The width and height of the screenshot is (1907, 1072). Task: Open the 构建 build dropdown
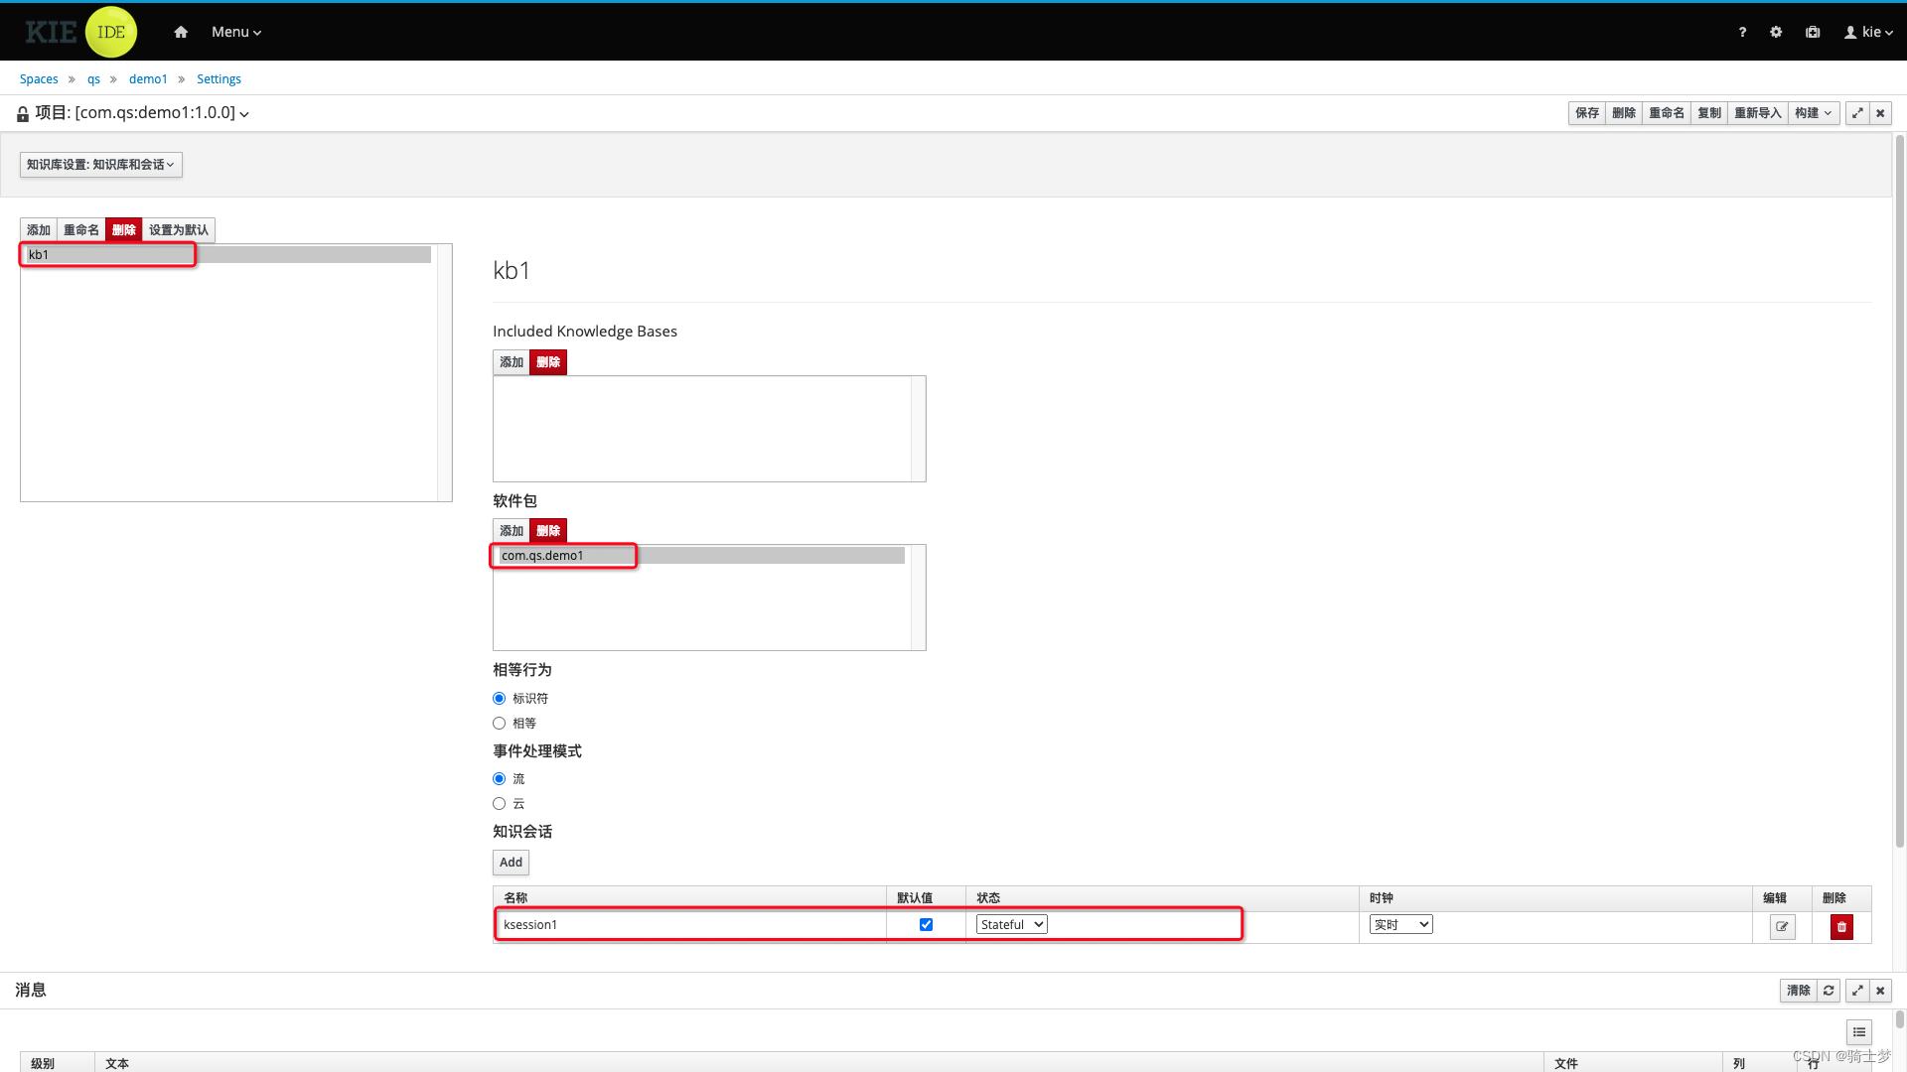pyautogui.click(x=1814, y=113)
